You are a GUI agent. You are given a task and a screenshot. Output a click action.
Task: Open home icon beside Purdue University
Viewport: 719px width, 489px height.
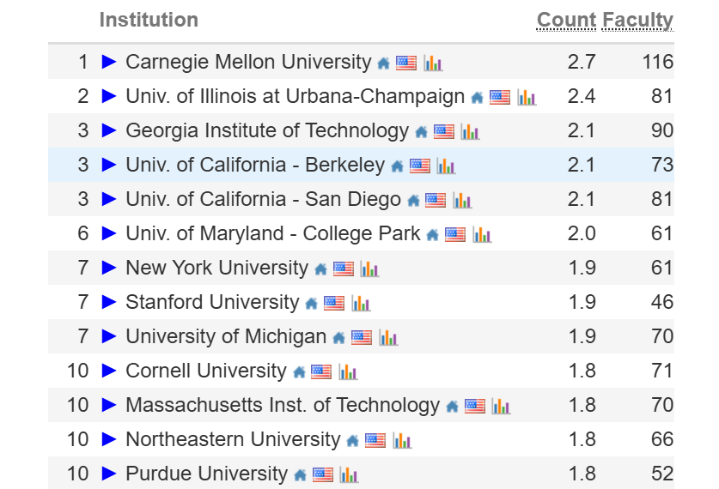coord(300,475)
